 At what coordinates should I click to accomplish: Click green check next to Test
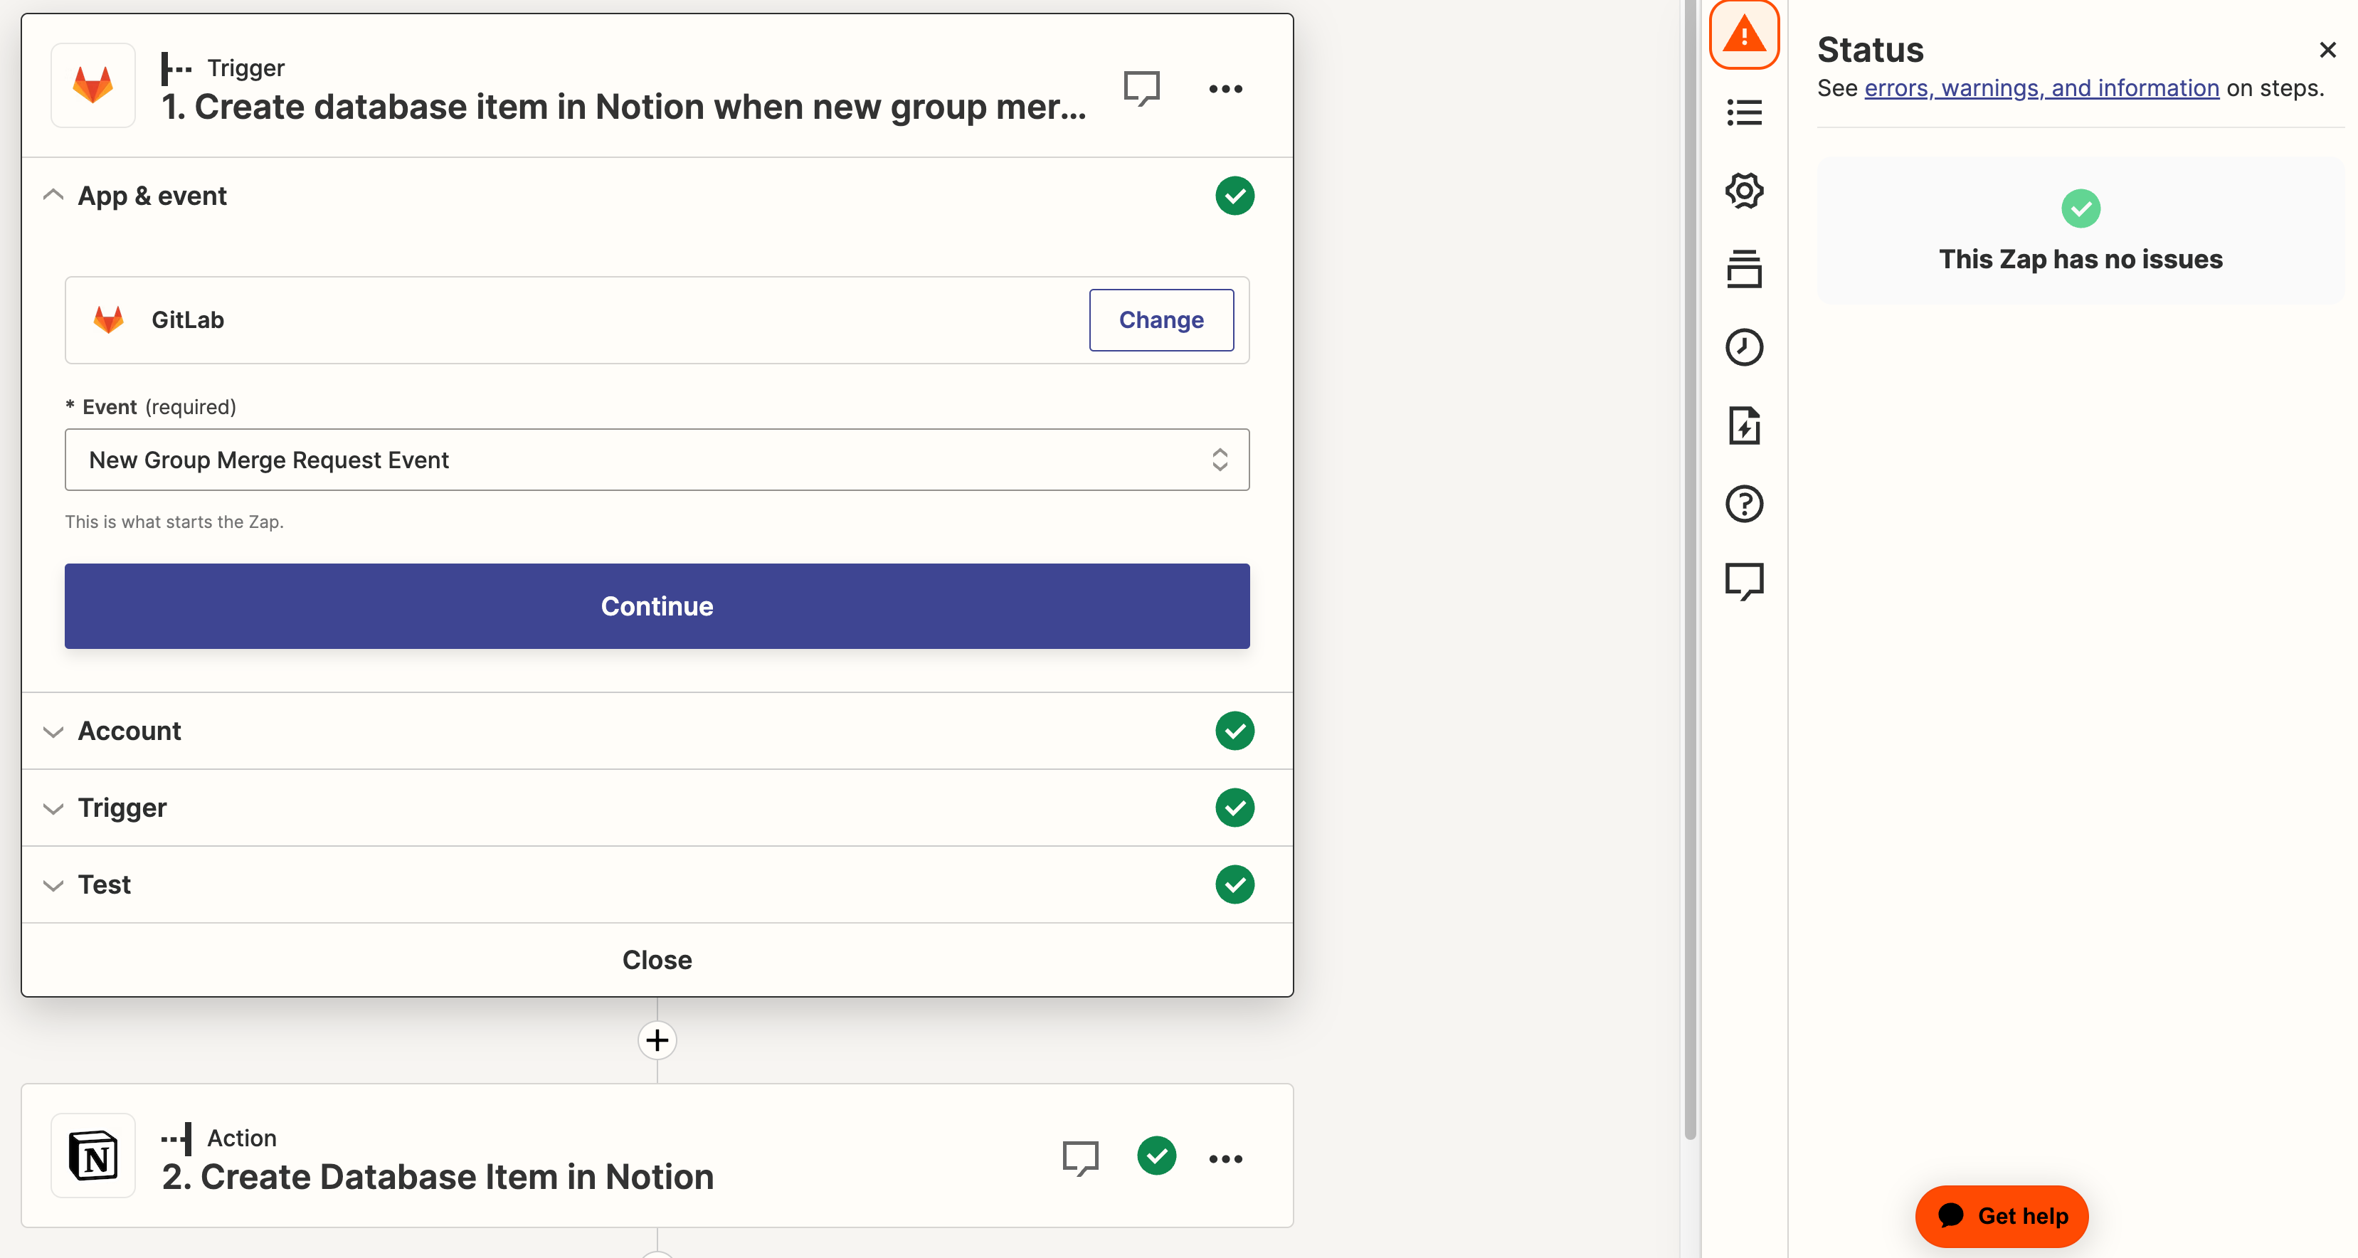point(1234,884)
